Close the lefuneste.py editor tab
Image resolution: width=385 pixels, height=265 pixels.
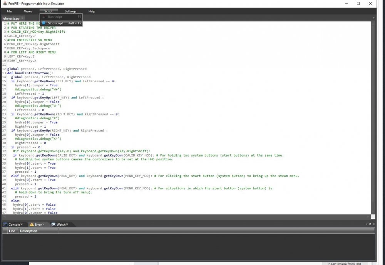point(22,18)
